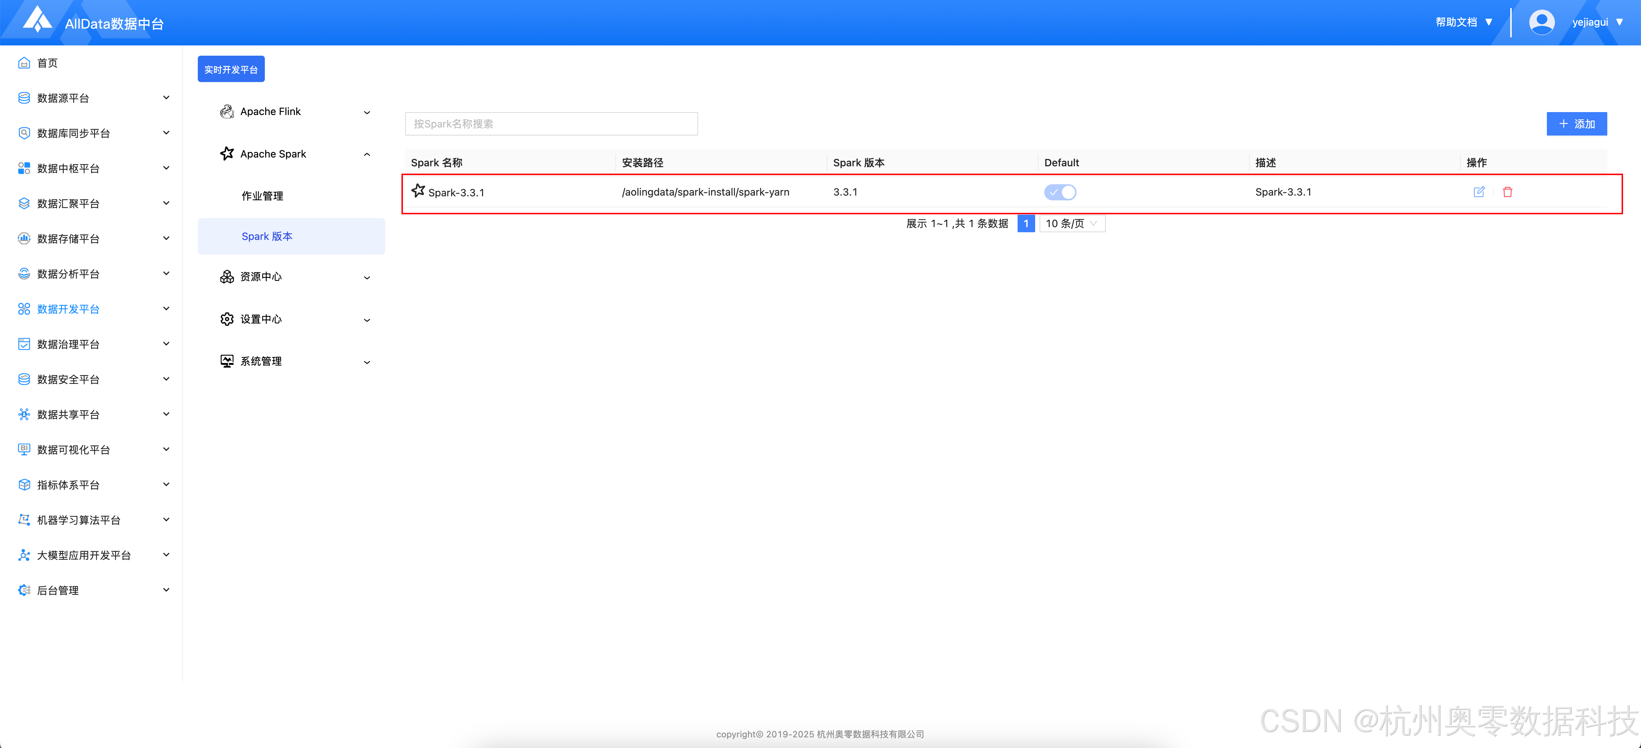Image resolution: width=1641 pixels, height=748 pixels.
Task: Click the 首页 home icon
Action: [x=24, y=62]
